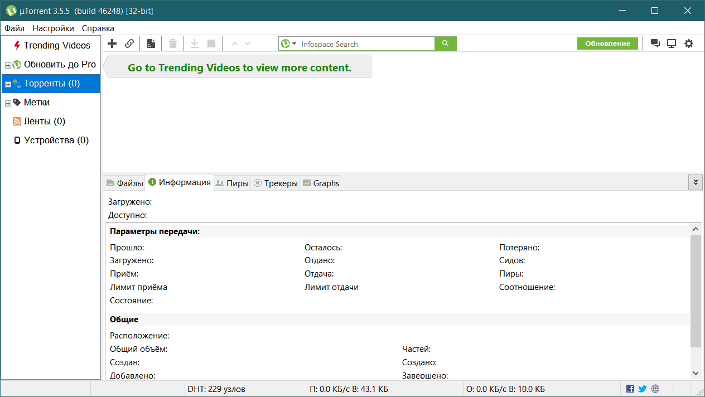Screen dimensions: 705x397
Task: Expand the Метки tree node
Action: click(x=8, y=103)
